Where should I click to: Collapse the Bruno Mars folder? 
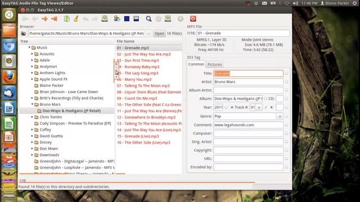(33, 104)
